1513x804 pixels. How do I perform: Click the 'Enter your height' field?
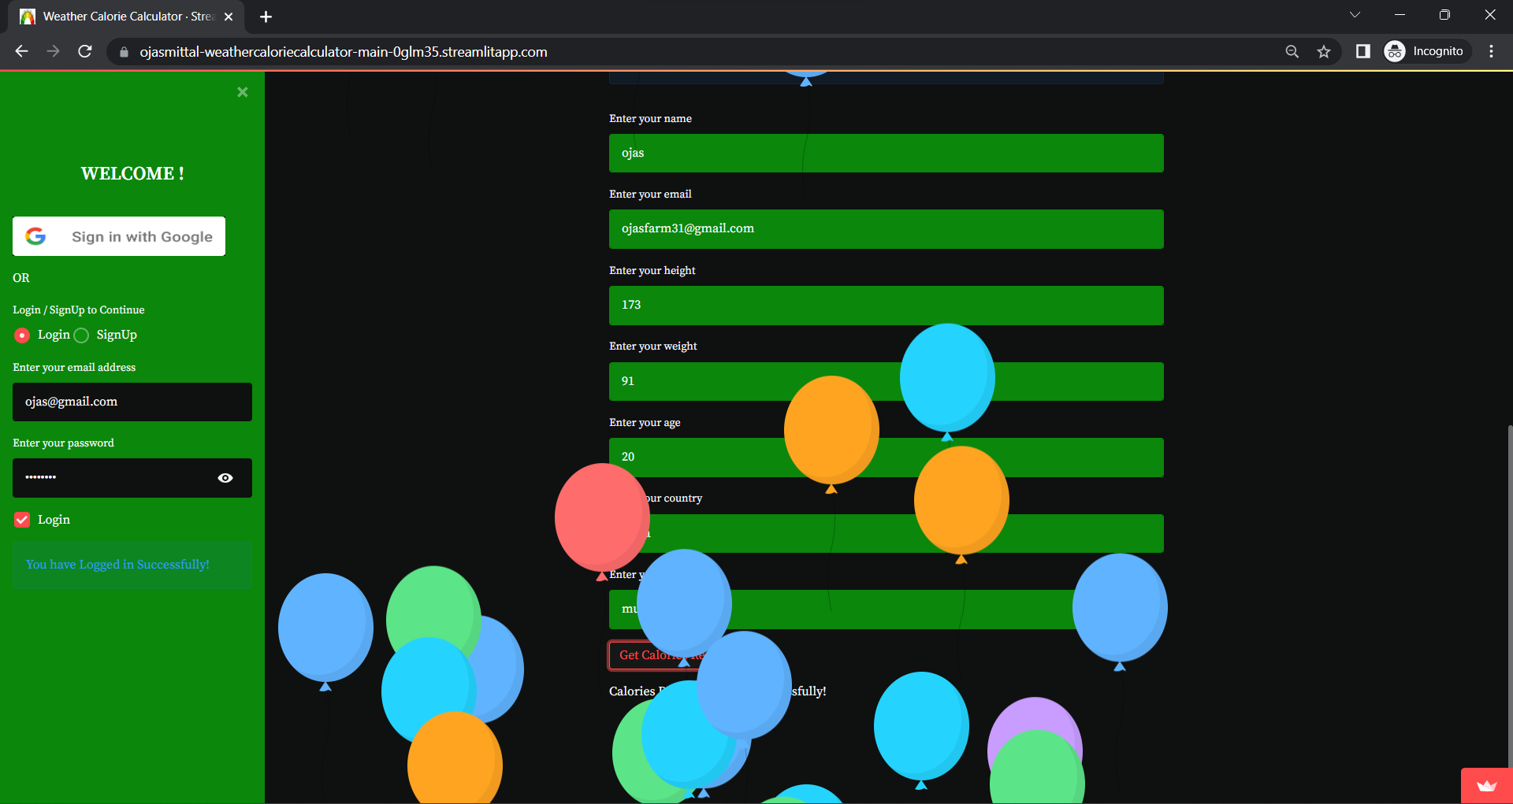886,306
